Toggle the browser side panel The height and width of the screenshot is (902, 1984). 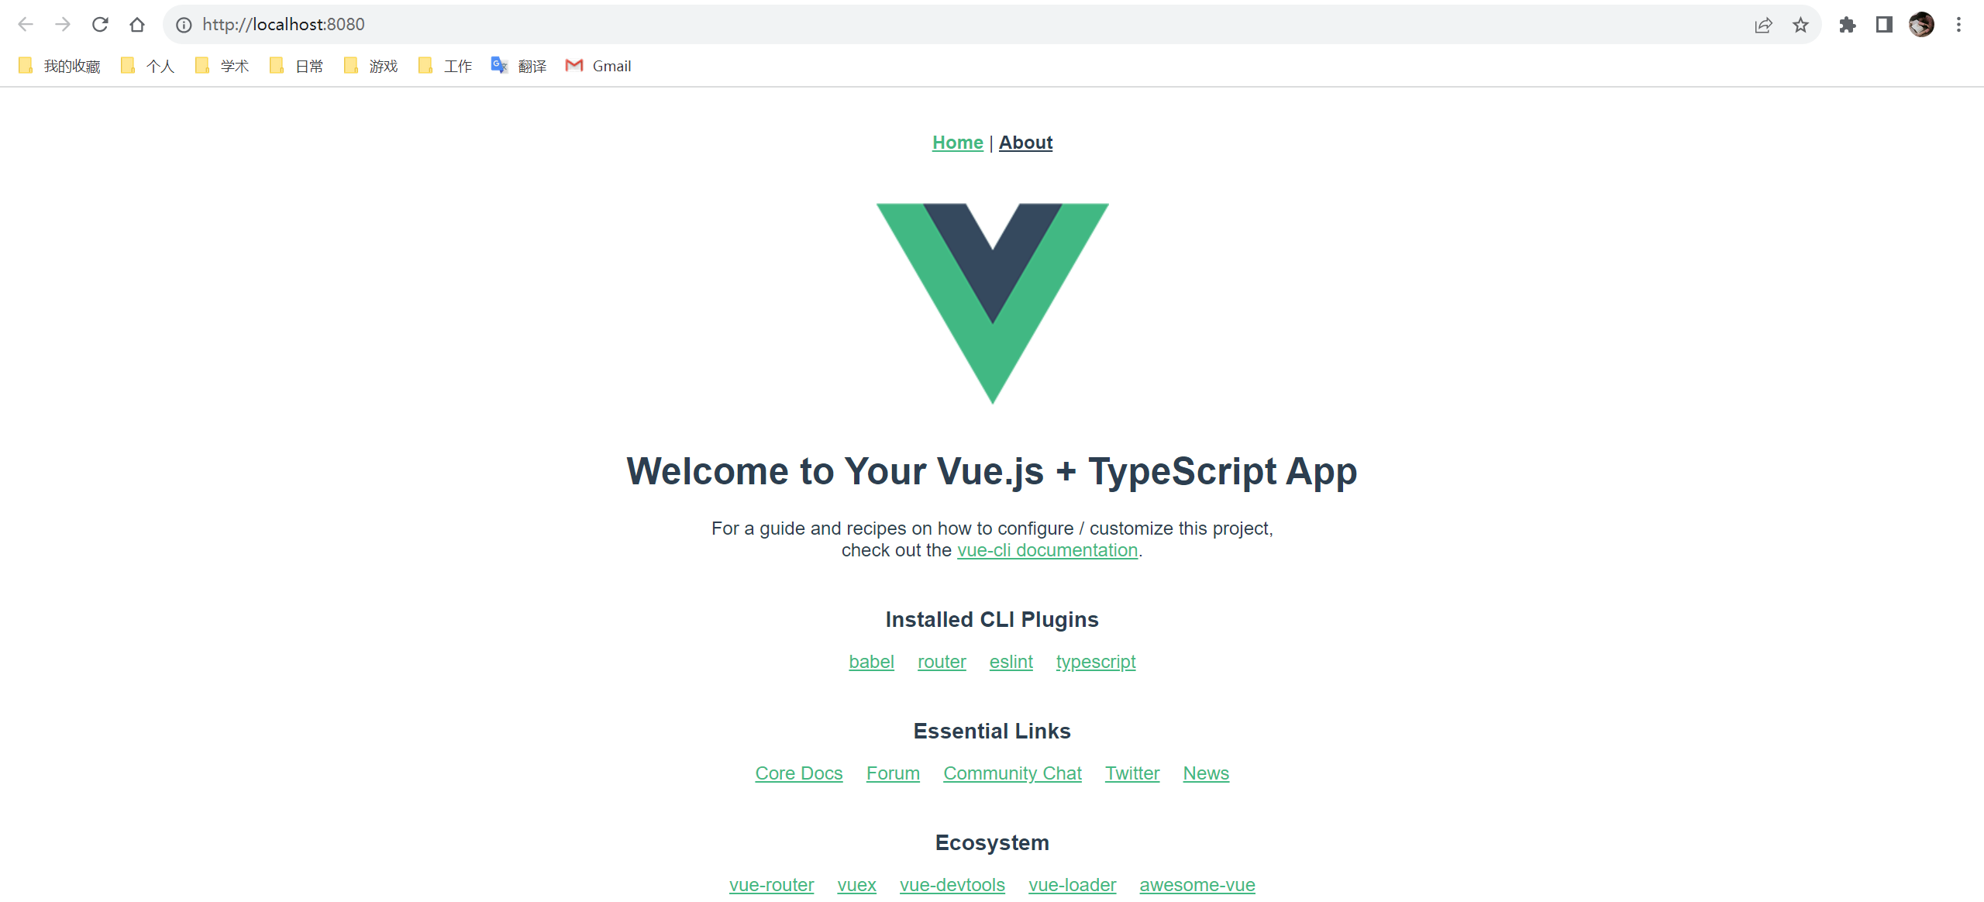1884,25
